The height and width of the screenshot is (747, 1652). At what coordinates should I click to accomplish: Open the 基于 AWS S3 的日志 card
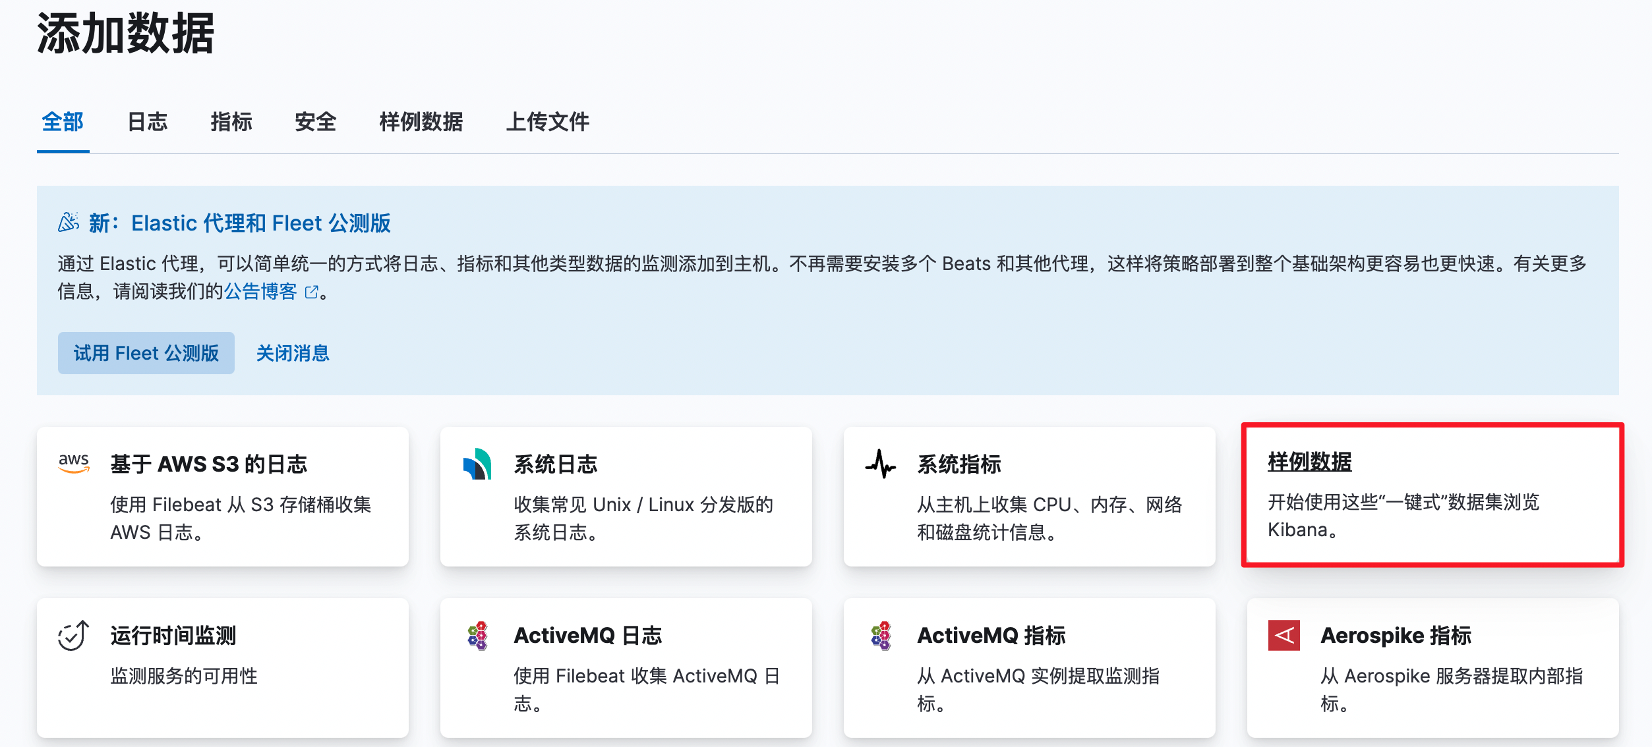click(x=208, y=464)
